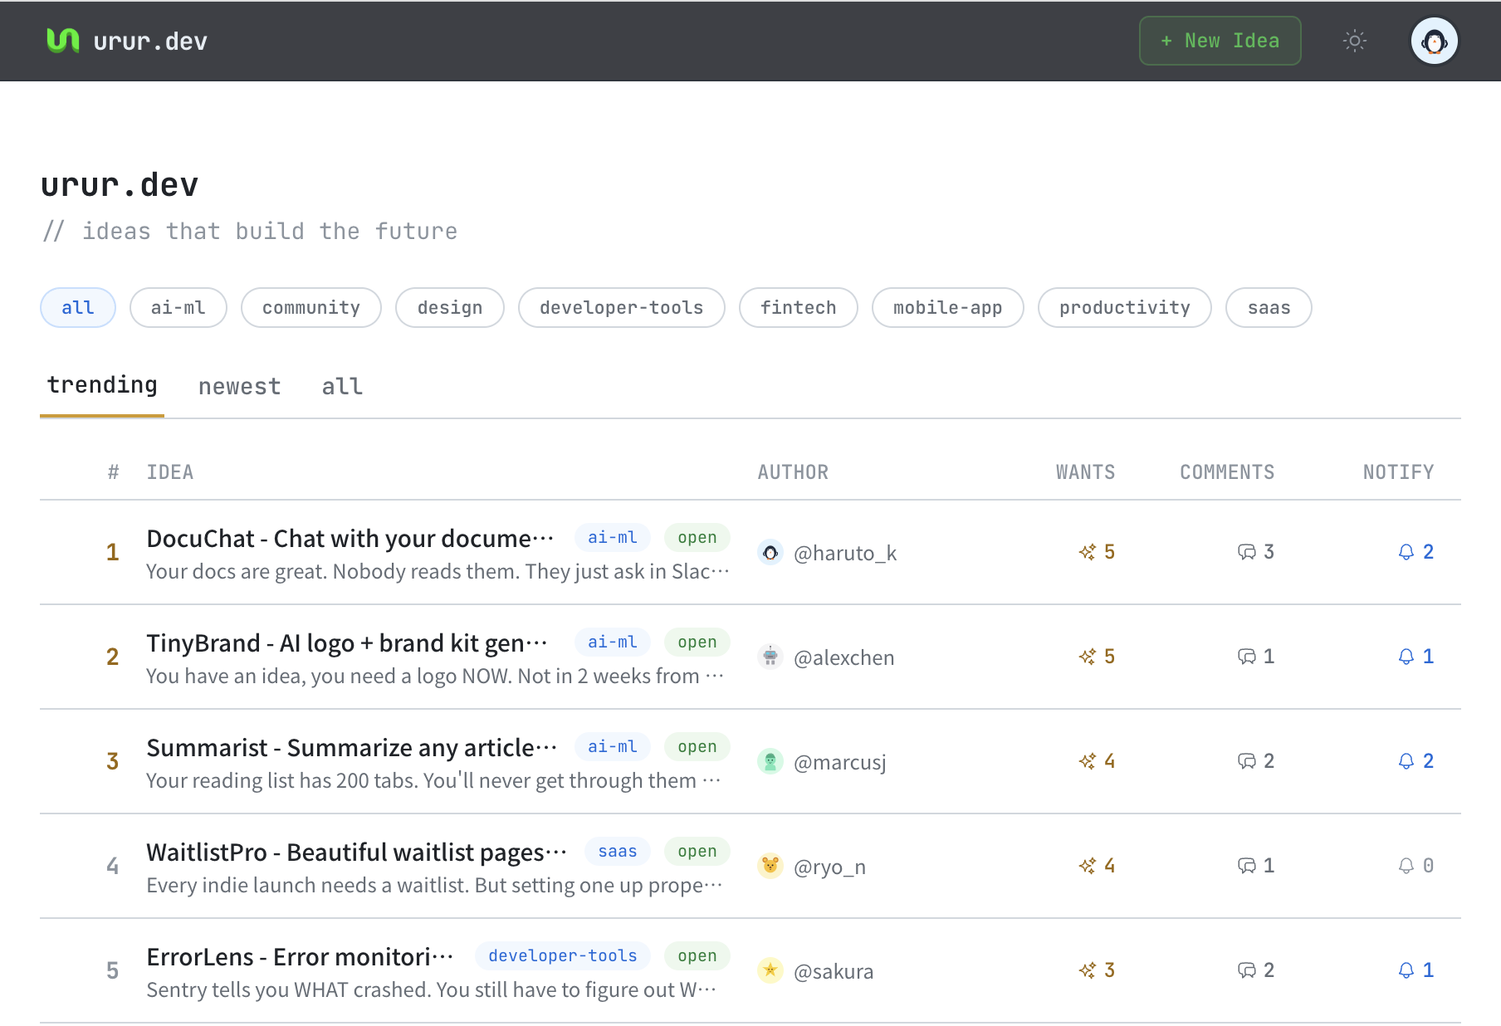The height and width of the screenshot is (1026, 1501).
Task: Click the open status badge on TinyBrand
Action: tap(697, 642)
